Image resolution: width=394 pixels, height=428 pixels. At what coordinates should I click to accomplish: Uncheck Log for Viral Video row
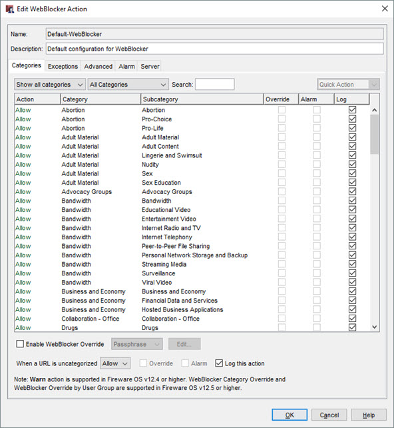352,282
